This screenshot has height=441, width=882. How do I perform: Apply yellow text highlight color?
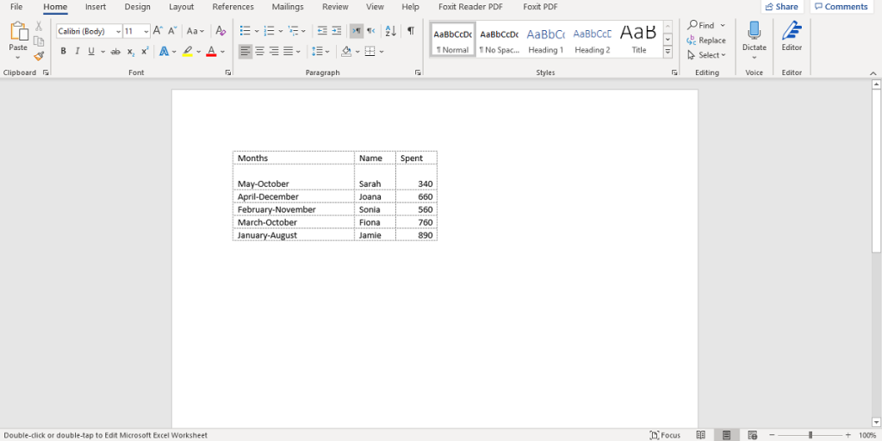187,51
